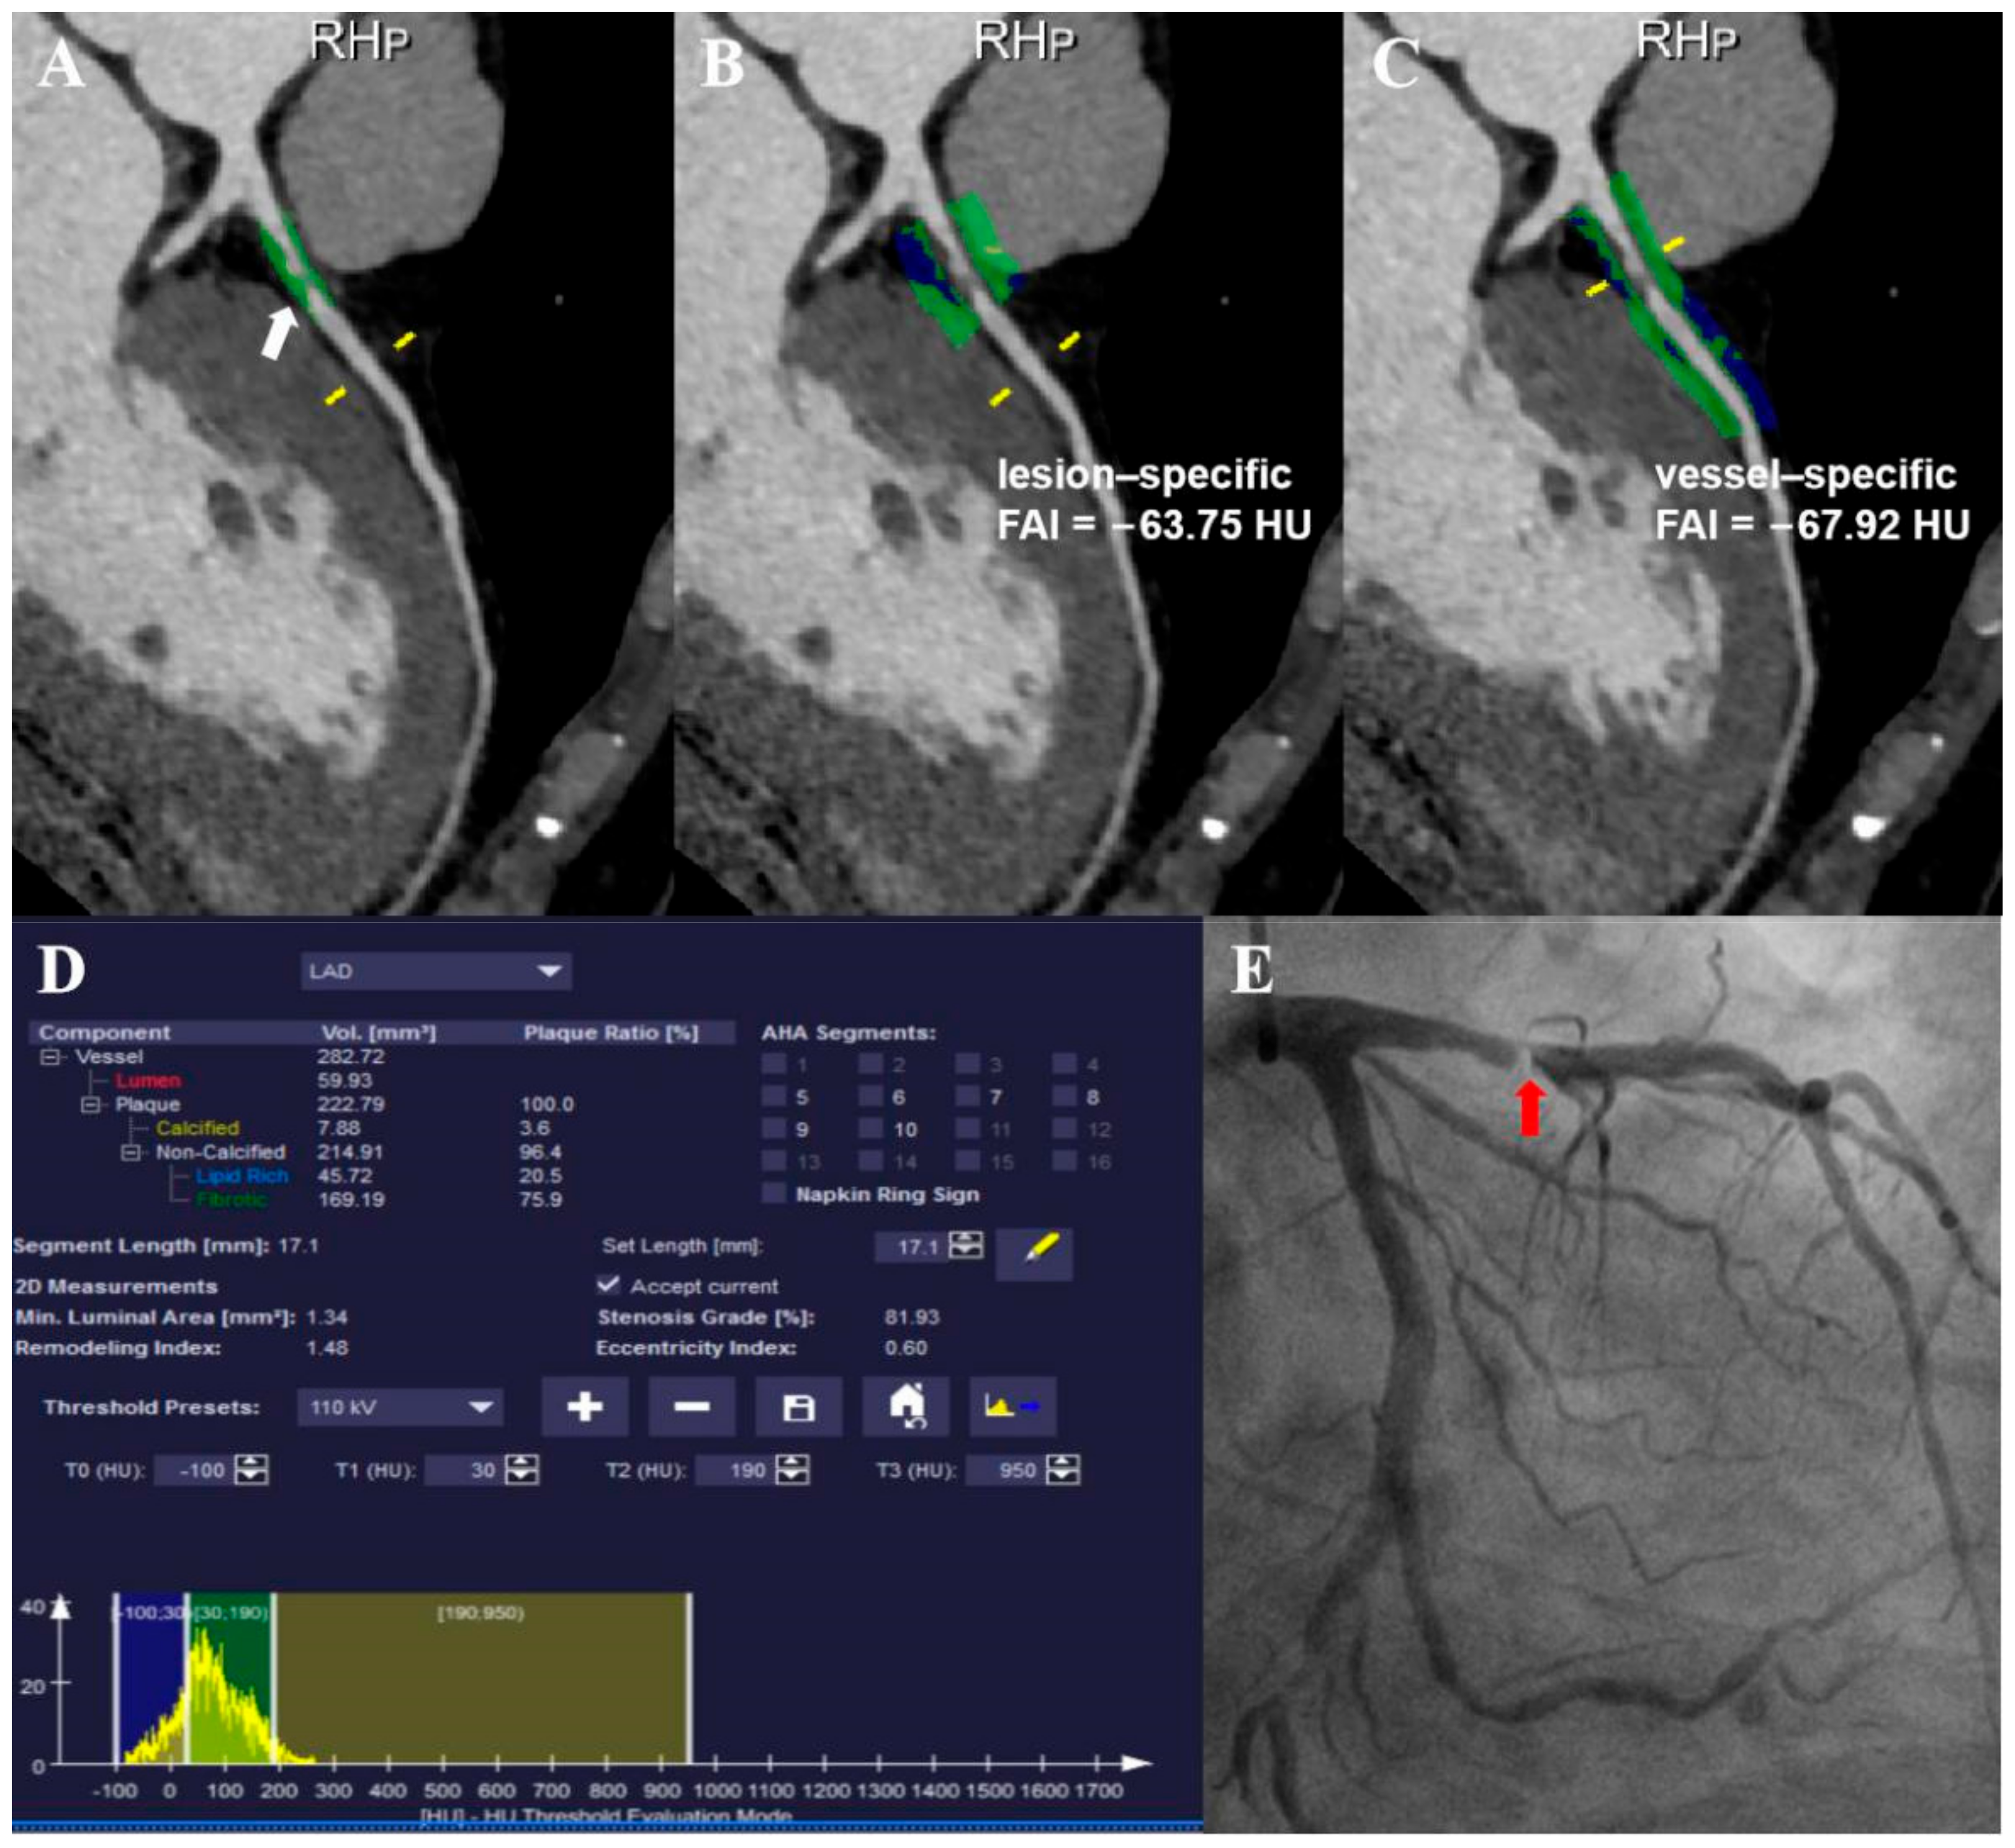
Task: Click the T0 (HU) spinner arrows
Action: [251, 1470]
